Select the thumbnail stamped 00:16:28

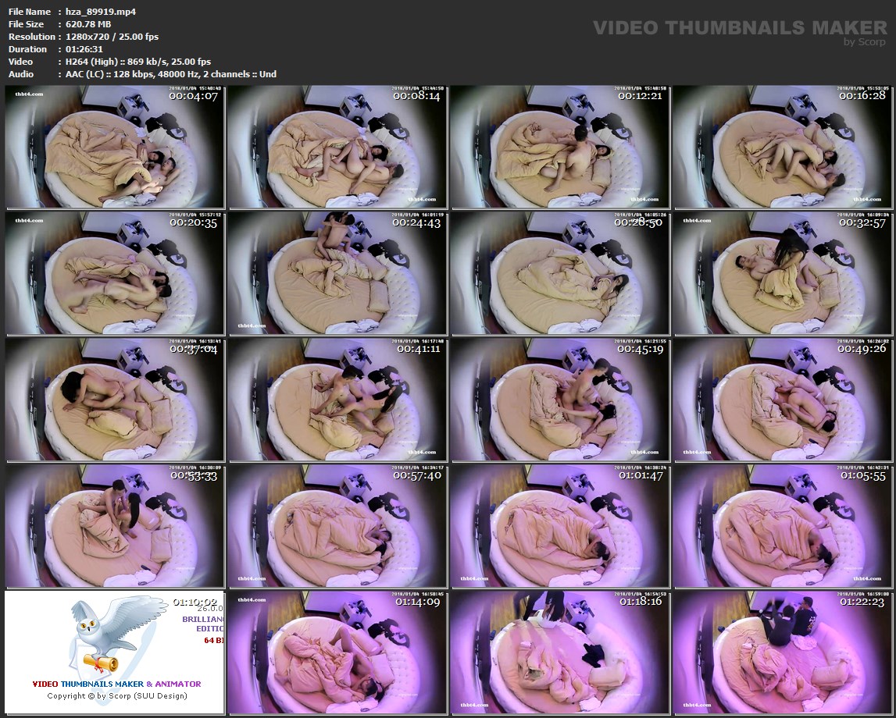click(782, 148)
